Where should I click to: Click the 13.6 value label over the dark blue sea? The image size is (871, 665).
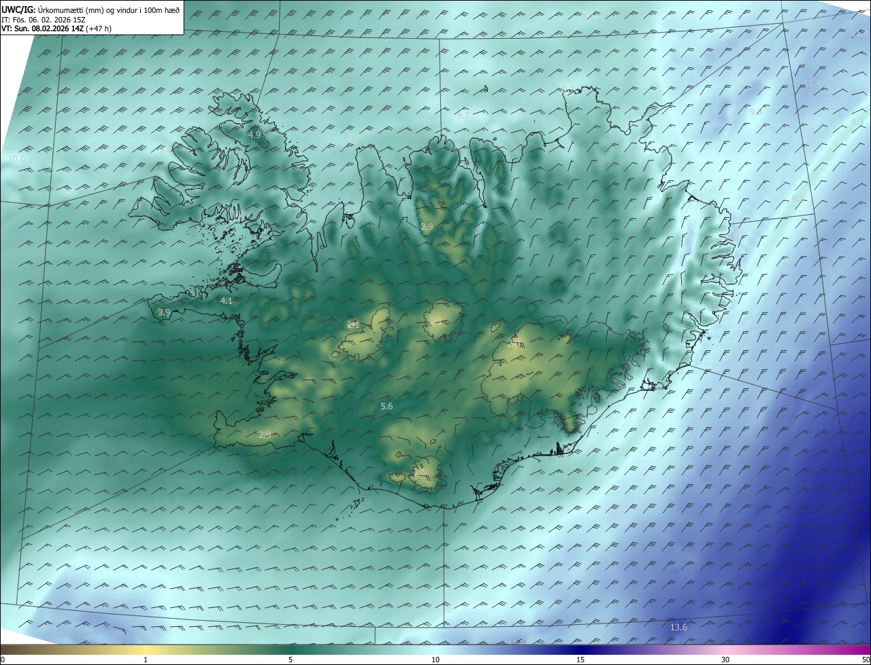pos(678,627)
